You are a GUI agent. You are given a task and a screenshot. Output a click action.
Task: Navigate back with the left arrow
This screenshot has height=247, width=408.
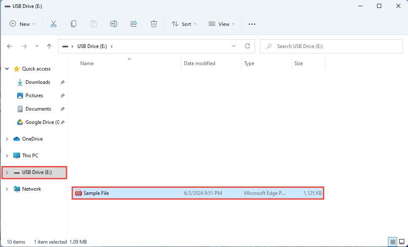pyautogui.click(x=10, y=46)
